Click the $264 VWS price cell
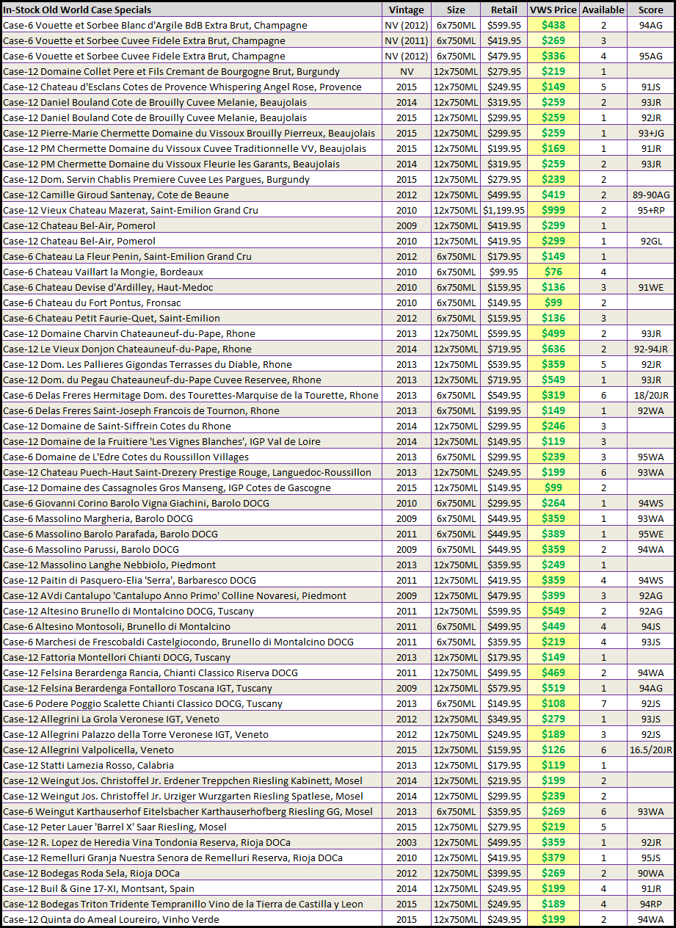The width and height of the screenshot is (676, 928). 553,504
